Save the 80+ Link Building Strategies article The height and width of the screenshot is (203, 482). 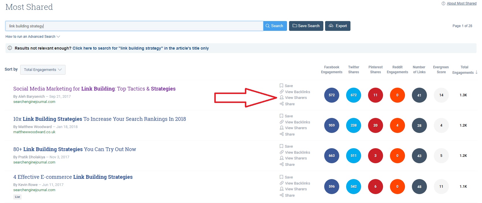(x=286, y=146)
